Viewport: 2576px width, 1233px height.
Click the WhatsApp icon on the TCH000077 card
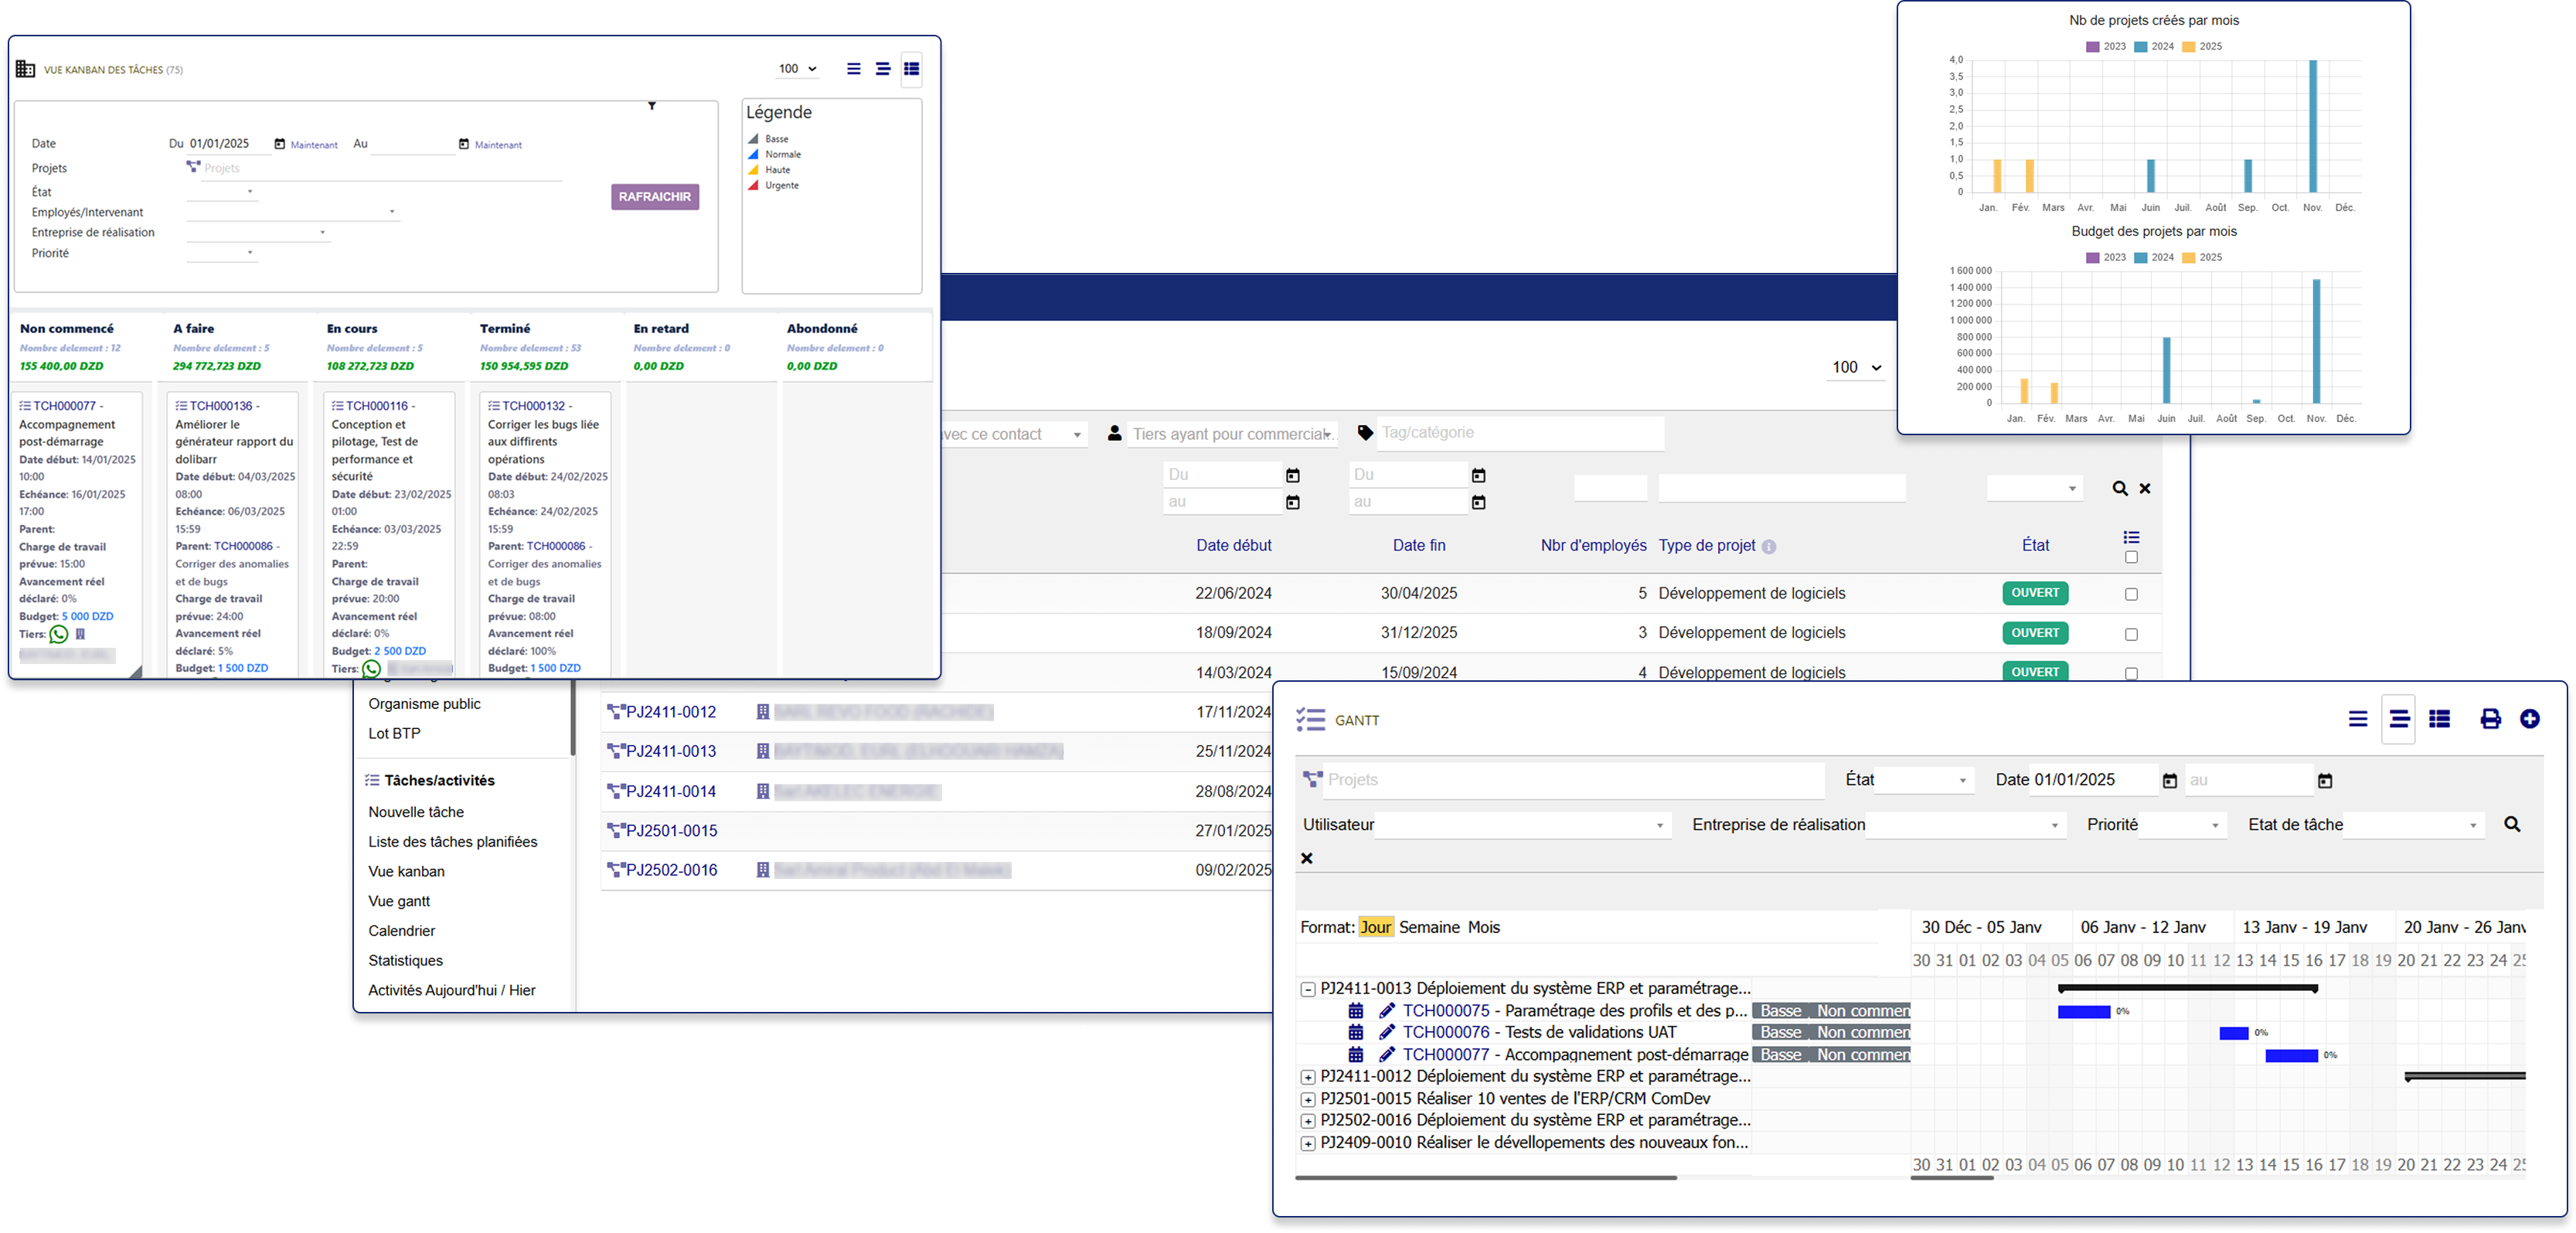click(57, 635)
